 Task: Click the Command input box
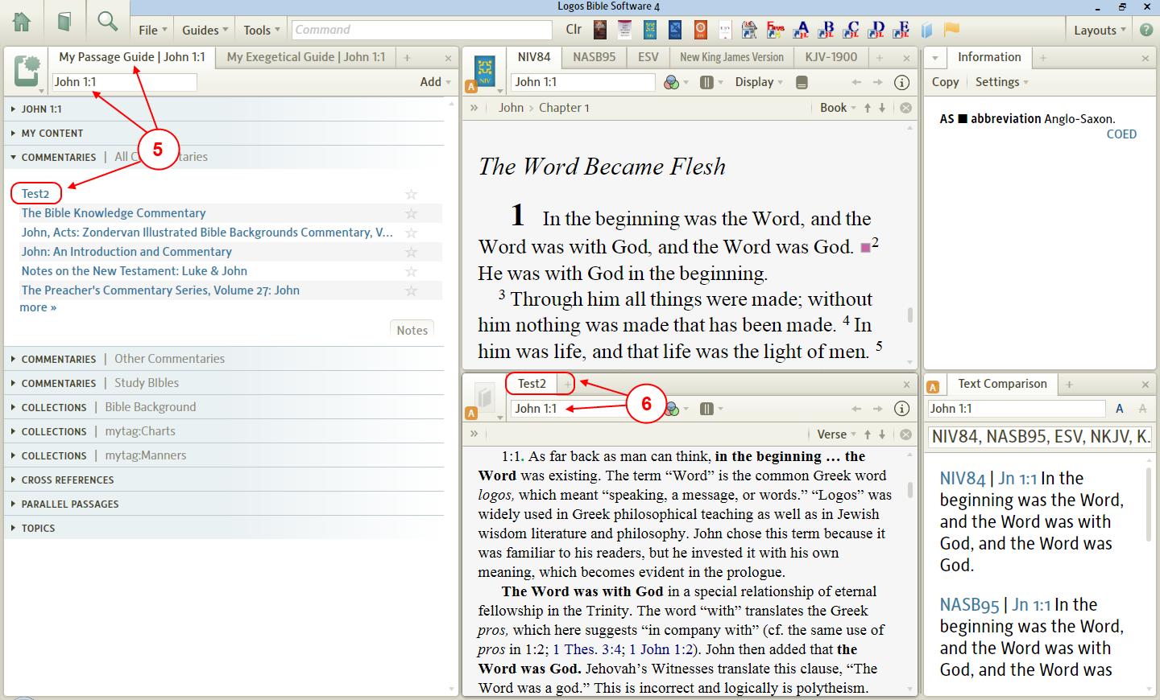point(421,30)
